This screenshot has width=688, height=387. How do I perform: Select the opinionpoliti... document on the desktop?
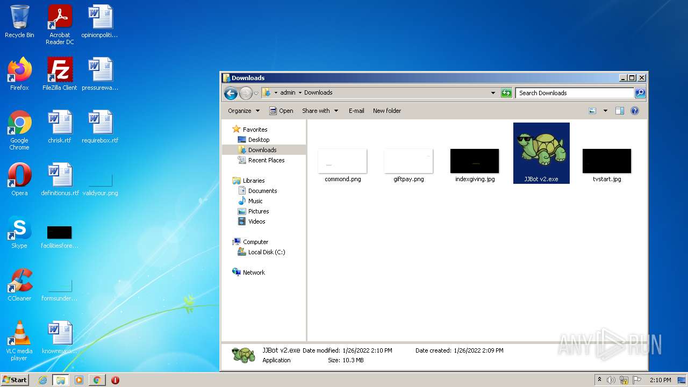(100, 21)
